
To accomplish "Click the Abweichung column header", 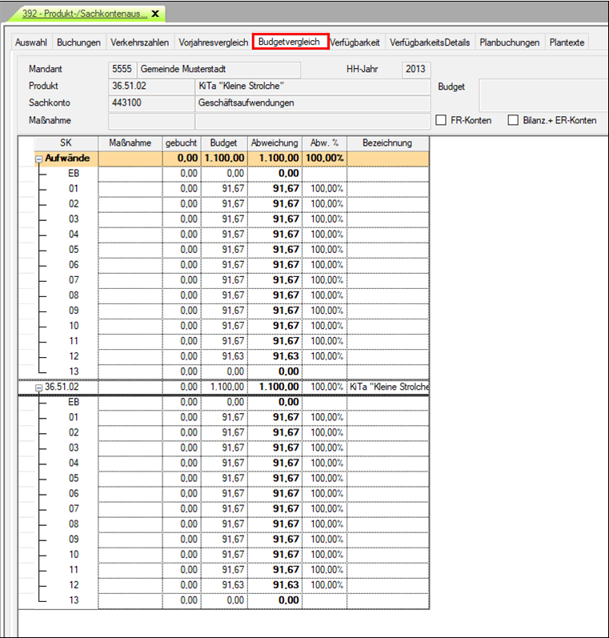I will [274, 142].
